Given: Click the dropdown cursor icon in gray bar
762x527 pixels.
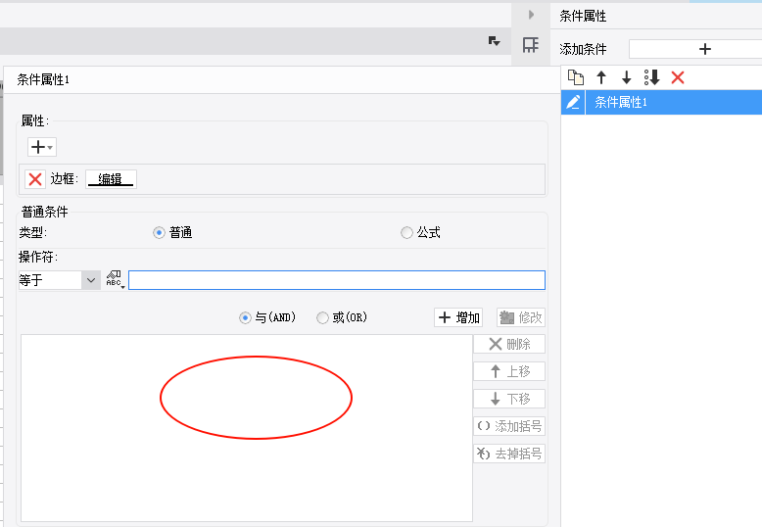Looking at the screenshot, I should point(495,41).
